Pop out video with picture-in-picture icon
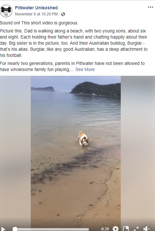Screen dimensions: 155x231 [126, 229]
